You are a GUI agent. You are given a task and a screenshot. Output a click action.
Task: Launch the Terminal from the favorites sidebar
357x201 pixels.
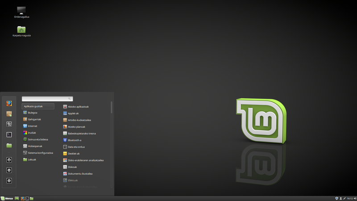tap(9, 135)
